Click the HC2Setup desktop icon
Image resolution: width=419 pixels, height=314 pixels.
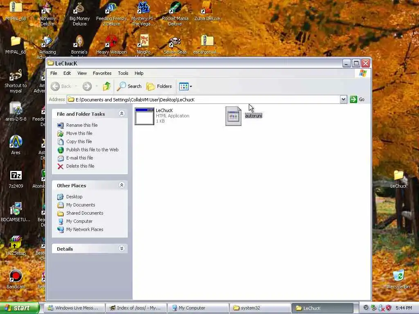coord(16,246)
